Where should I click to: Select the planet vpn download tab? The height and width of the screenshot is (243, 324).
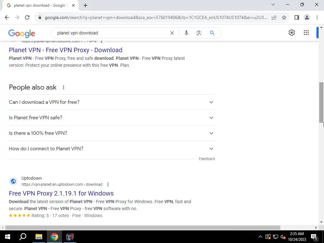tap(40, 5)
